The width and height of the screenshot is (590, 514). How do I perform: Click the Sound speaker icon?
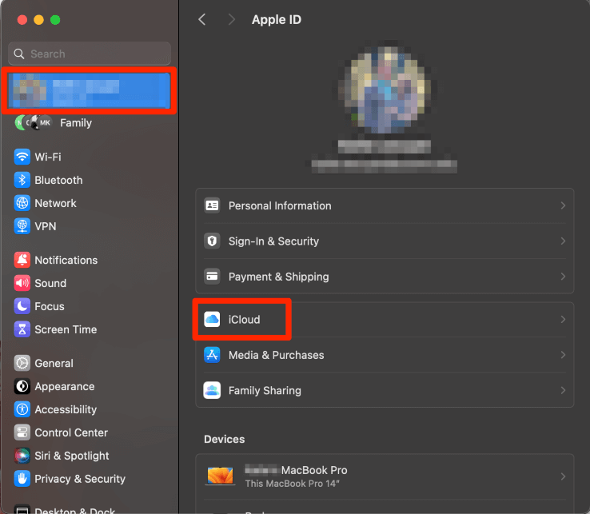[22, 283]
